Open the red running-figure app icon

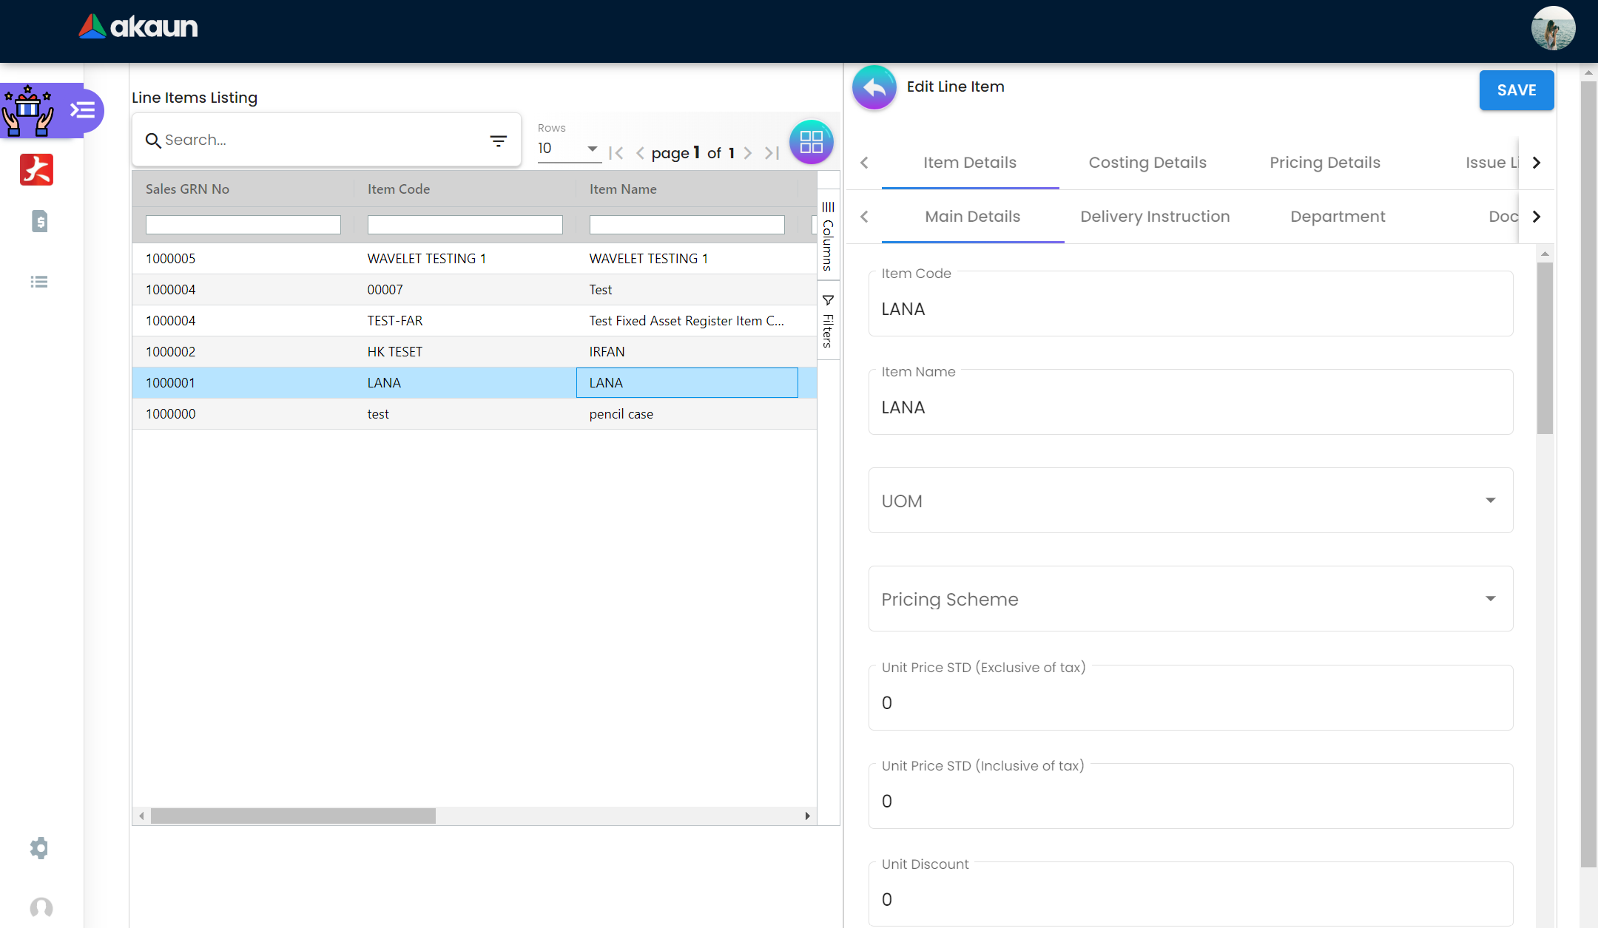(x=36, y=170)
